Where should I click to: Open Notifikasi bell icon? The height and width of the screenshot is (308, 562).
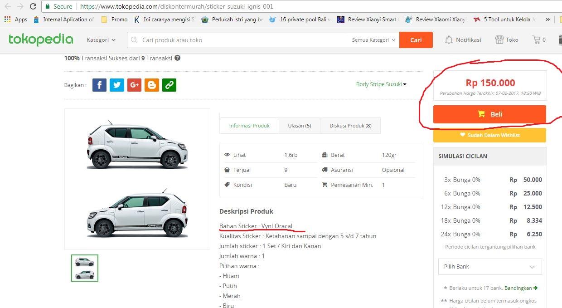click(449, 40)
